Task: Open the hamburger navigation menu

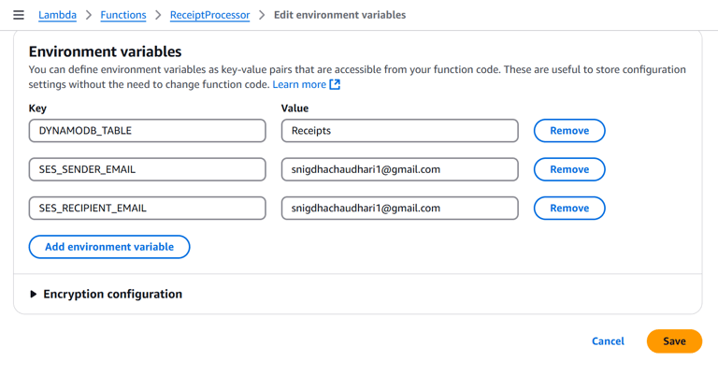Action: [x=19, y=15]
